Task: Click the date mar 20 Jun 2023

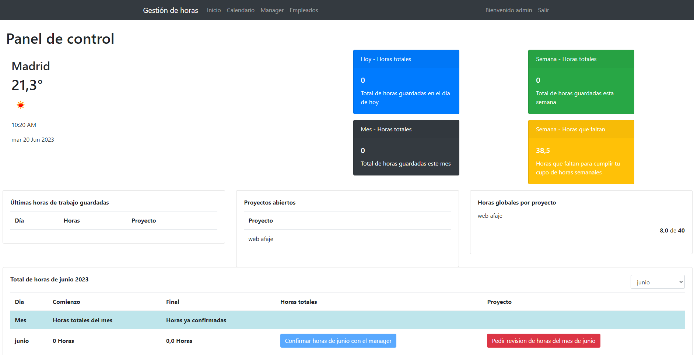Action: (33, 140)
